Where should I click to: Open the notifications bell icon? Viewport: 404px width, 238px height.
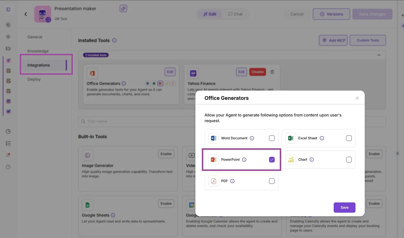coord(8,155)
